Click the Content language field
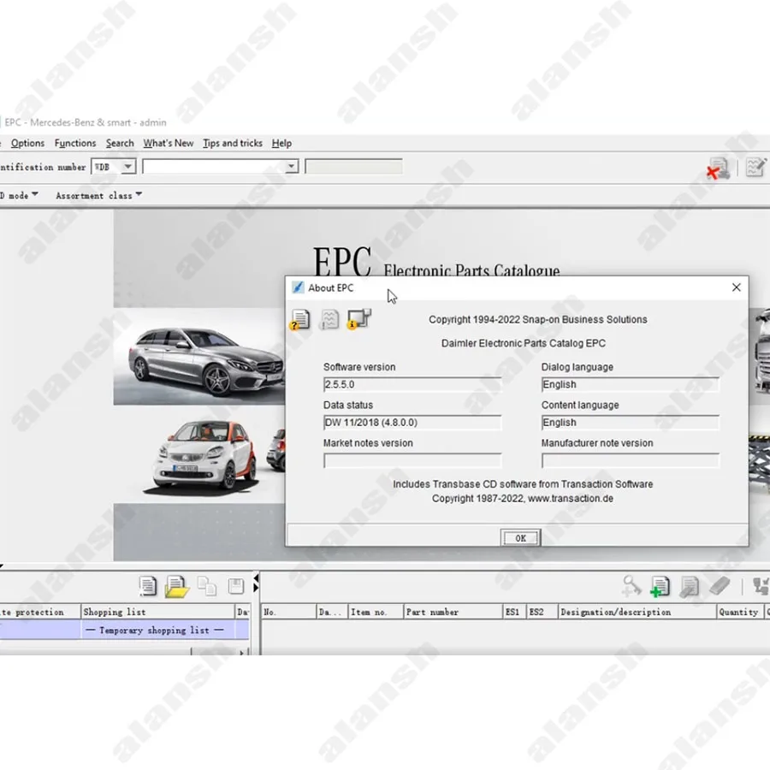The height and width of the screenshot is (770, 770). (x=631, y=423)
